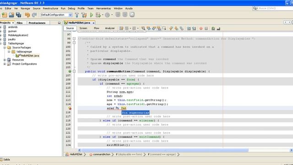Switch editor to Analyzer view
Screen dimensions: 293x165
[110, 28]
